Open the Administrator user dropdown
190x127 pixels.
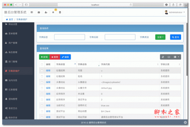click(174, 12)
